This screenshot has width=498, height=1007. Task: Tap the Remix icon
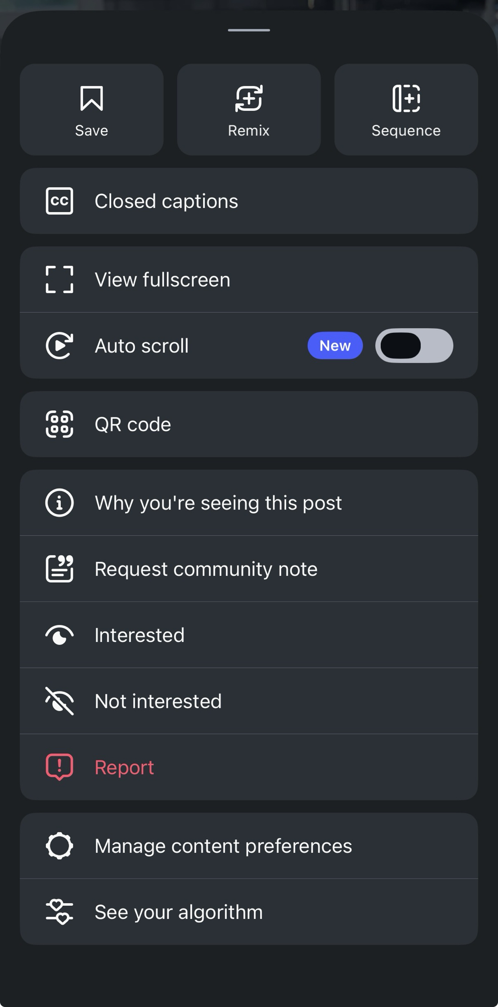248,98
